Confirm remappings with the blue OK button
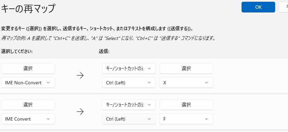 coord(258,7)
